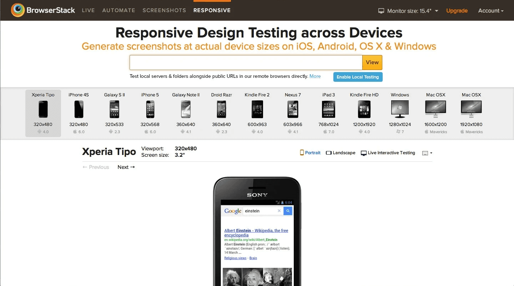
Task: Clear the einstein search with X icon
Action: coord(279,211)
